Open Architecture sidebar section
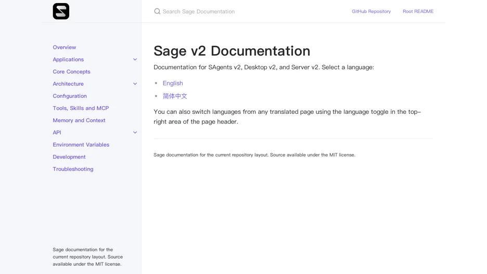 click(68, 84)
